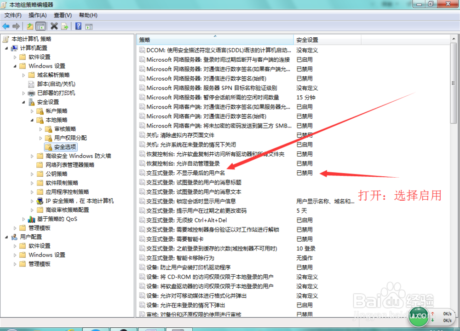The height and width of the screenshot is (331, 460).
Task: Click the up-level folder toolbar icon
Action: tap(30, 26)
